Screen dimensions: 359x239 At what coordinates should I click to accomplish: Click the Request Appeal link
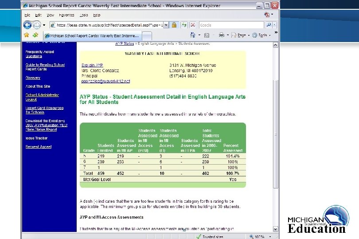pyautogui.click(x=39, y=147)
